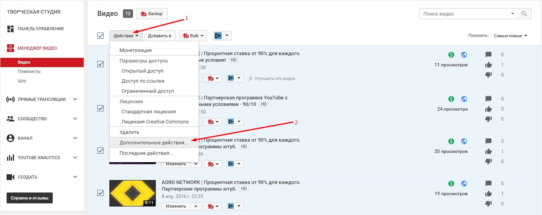Click the Добавить в button
The image size is (542, 215).
tap(160, 36)
